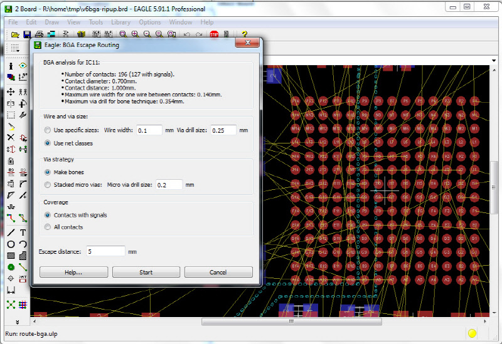
Task: Choose the All contacts coverage option
Action: click(48, 227)
